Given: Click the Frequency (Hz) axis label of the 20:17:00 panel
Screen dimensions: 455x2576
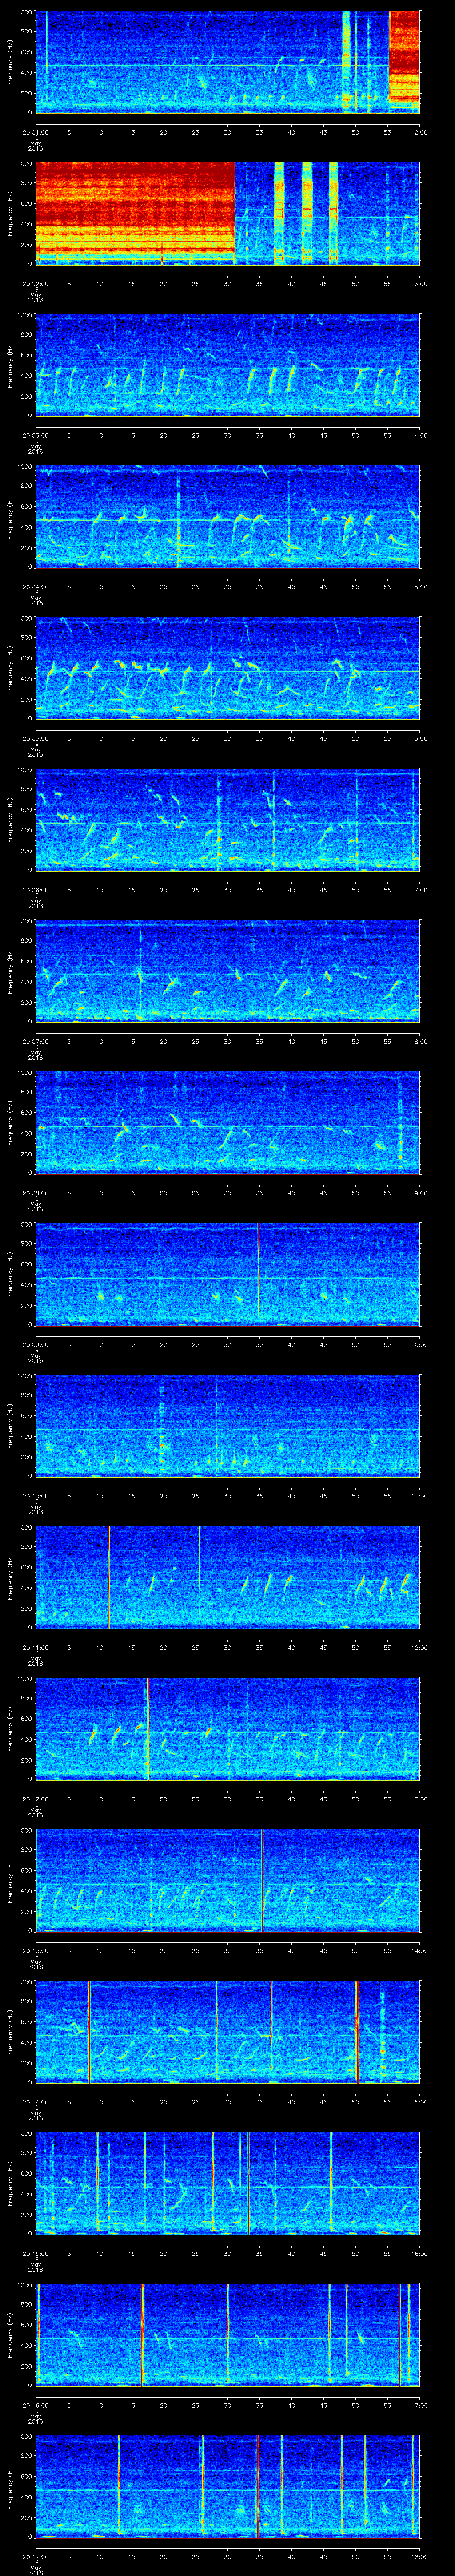Looking at the screenshot, I should (10, 2487).
